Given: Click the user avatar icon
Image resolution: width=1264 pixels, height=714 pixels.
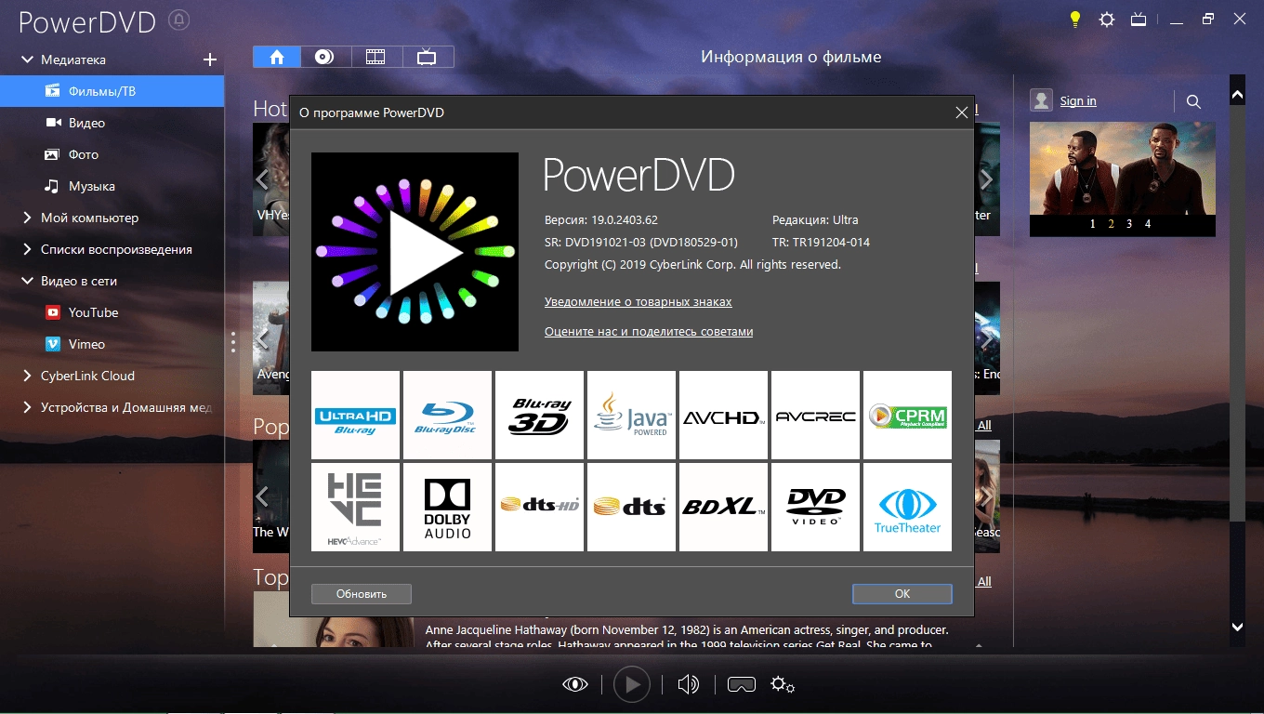Looking at the screenshot, I should pyautogui.click(x=1041, y=100).
